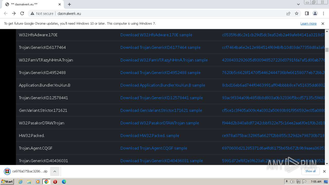Open hash link starting 8cbd16eb6ad7
Screen dimensions: 329x185
click(273, 85)
